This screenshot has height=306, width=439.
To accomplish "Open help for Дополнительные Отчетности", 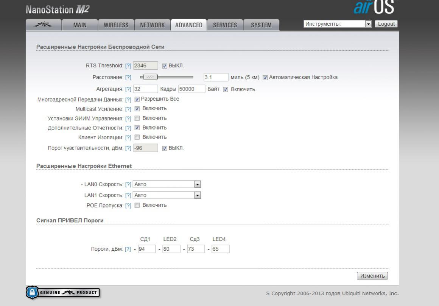I will pyautogui.click(x=128, y=128).
